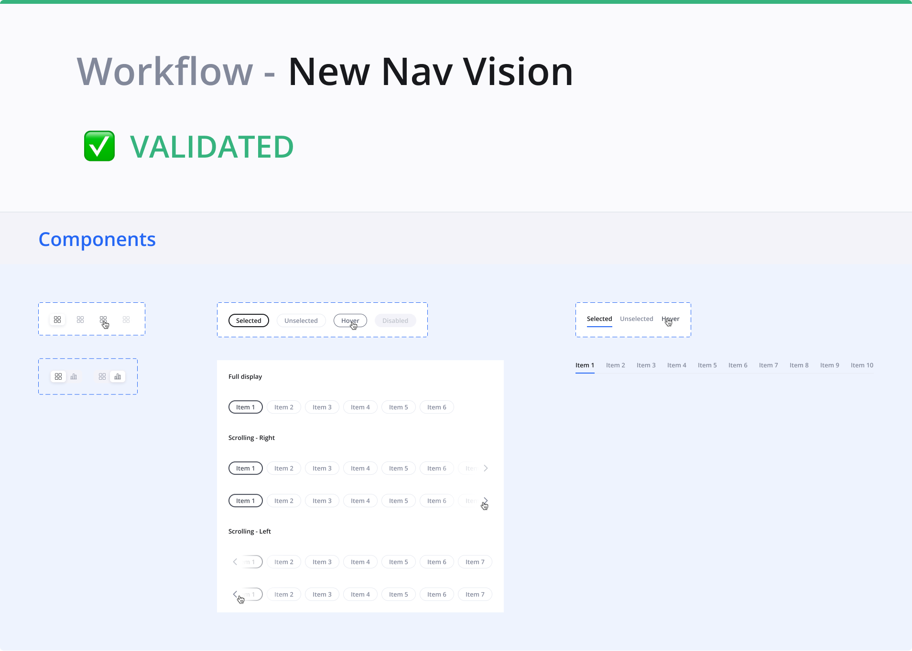Click active grid icon in left view toggle
Viewport: 912px width, 651px height.
pyautogui.click(x=58, y=377)
